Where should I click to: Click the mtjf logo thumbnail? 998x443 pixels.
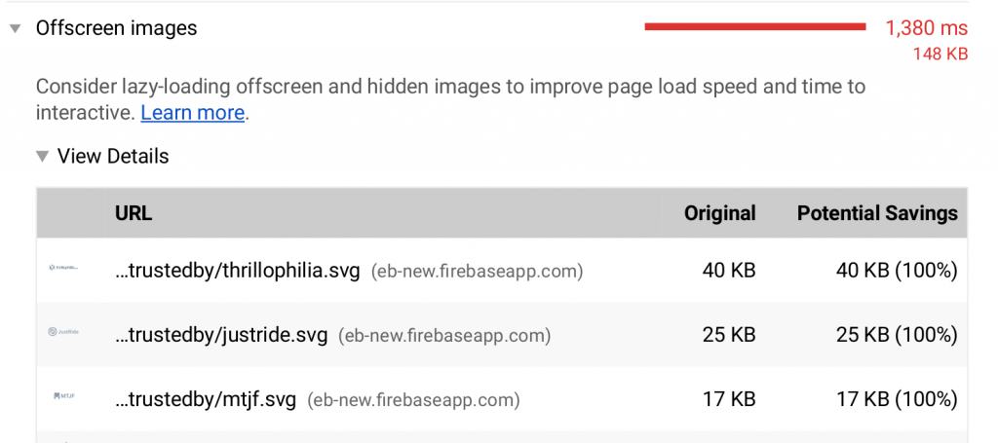point(63,397)
